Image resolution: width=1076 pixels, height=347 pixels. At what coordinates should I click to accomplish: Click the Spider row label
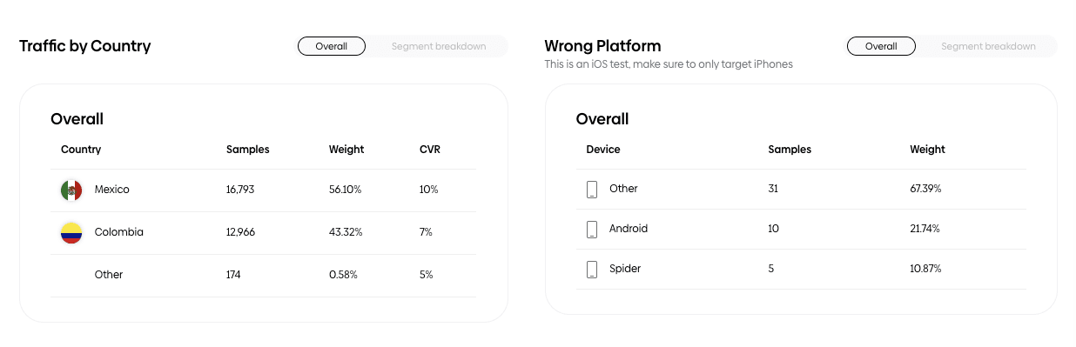point(625,269)
